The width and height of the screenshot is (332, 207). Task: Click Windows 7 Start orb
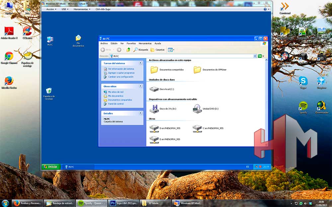5,203
